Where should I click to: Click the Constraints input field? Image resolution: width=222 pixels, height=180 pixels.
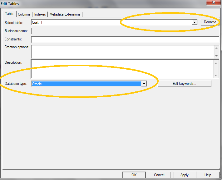[125, 39]
